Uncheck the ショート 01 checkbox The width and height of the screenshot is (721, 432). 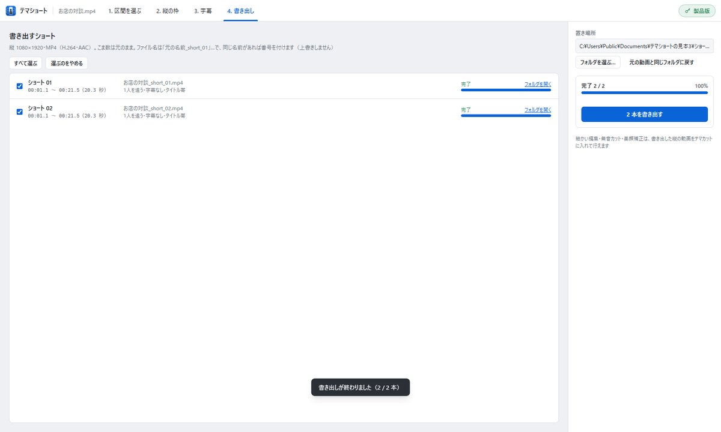19,86
